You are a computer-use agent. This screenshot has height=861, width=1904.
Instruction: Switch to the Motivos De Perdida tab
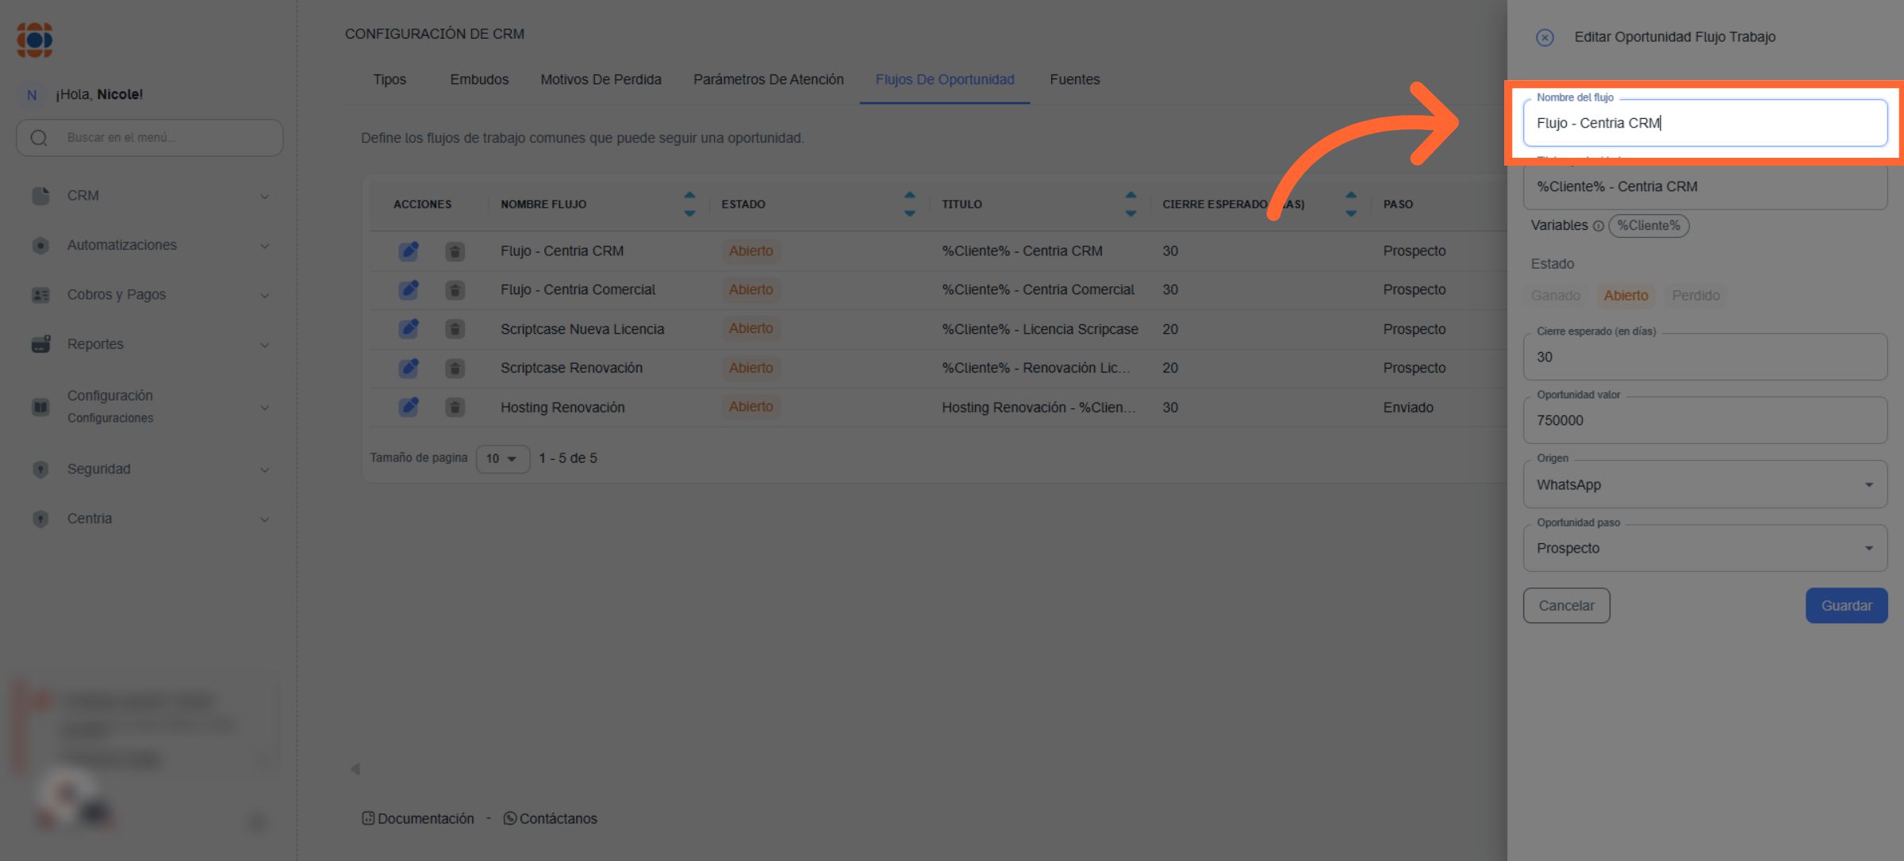click(x=601, y=79)
